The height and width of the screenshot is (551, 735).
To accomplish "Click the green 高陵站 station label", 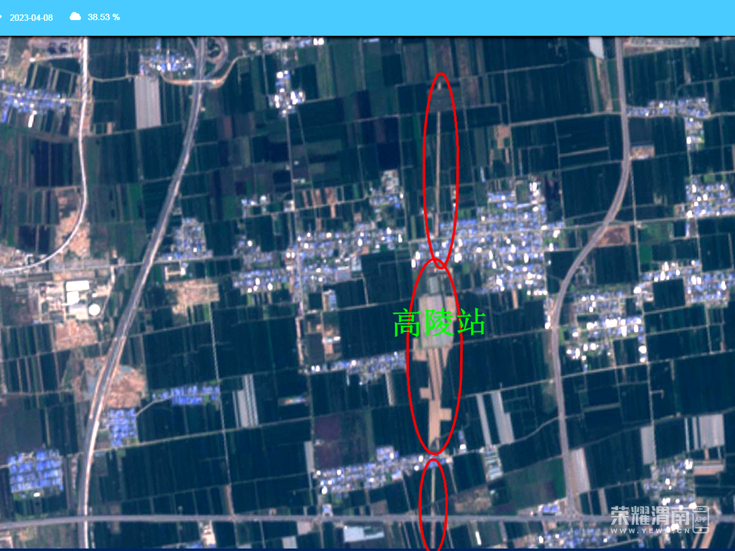I will click(439, 323).
